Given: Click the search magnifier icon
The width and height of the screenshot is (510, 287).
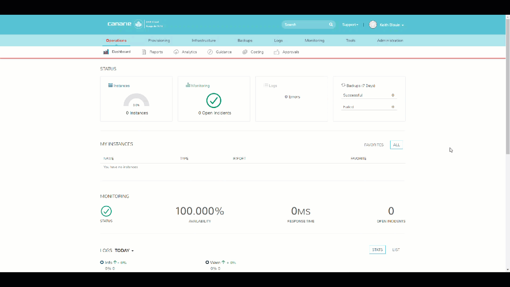Looking at the screenshot, I should pyautogui.click(x=331, y=25).
